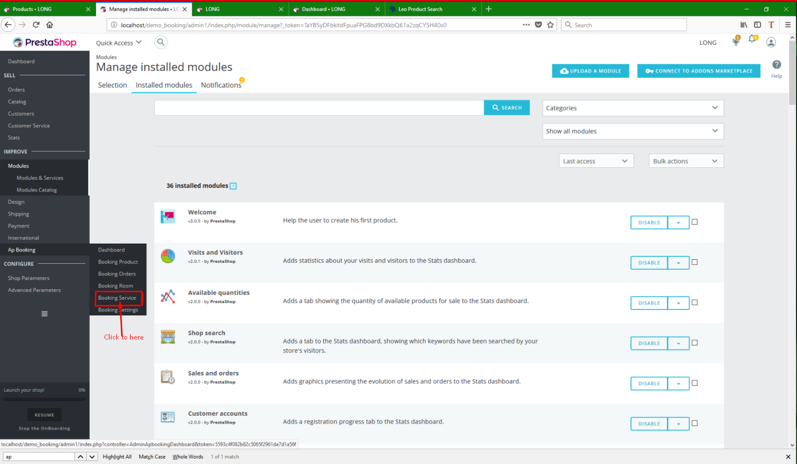This screenshot has height=464, width=797.
Task: Open Booking Service in Ap Booking submenu
Action: [x=117, y=298]
